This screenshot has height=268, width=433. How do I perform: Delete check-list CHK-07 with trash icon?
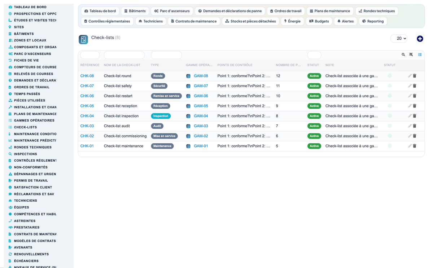coord(415,86)
